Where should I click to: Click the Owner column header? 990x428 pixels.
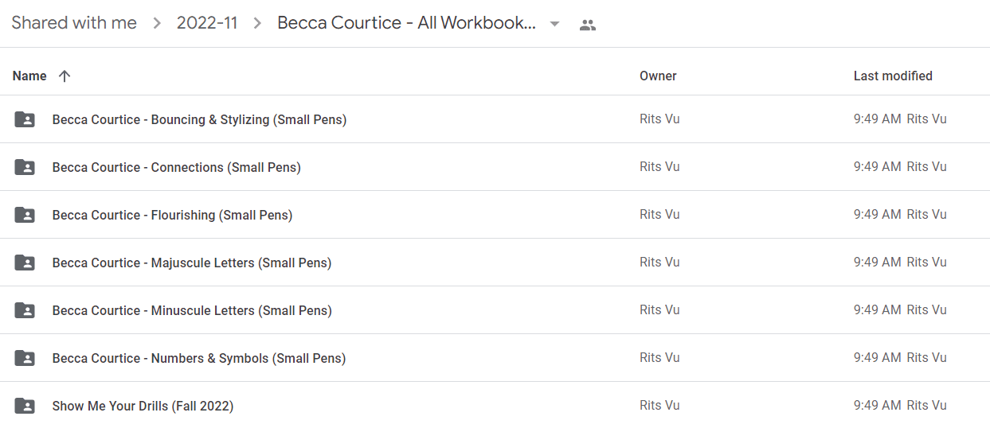(x=658, y=76)
